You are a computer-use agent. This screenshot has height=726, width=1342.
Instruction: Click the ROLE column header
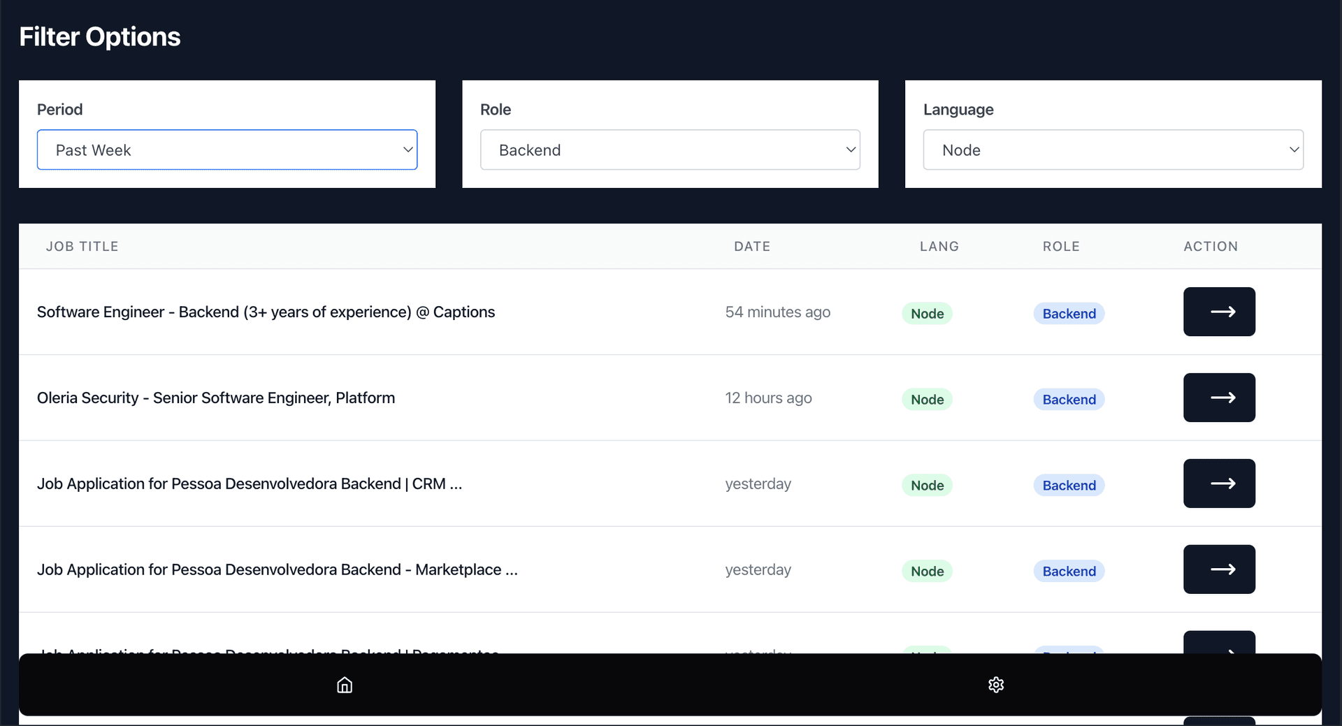pyautogui.click(x=1061, y=247)
